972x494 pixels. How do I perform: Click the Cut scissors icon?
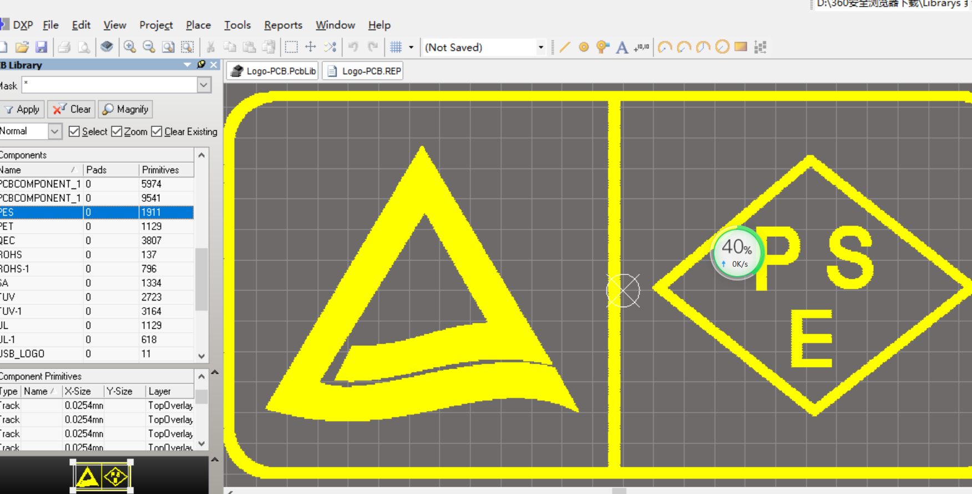click(211, 47)
